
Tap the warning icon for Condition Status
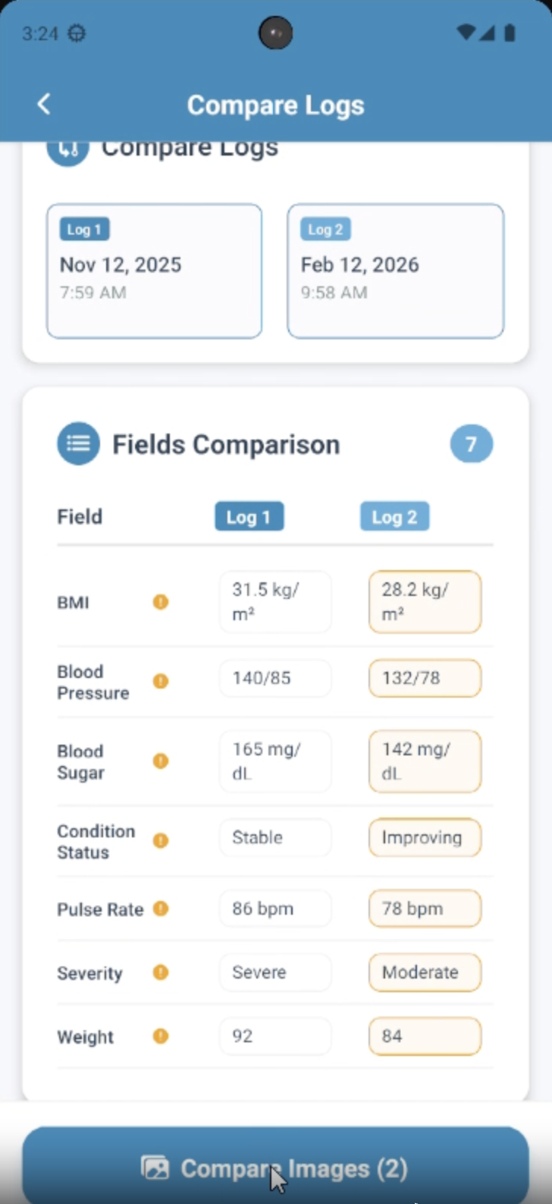pyautogui.click(x=161, y=840)
